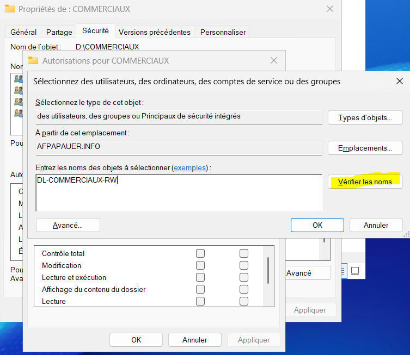The height and width of the screenshot is (355, 410).
Task: Click the folder icon in Propriétés title bar
Action: pyautogui.click(x=9, y=9)
